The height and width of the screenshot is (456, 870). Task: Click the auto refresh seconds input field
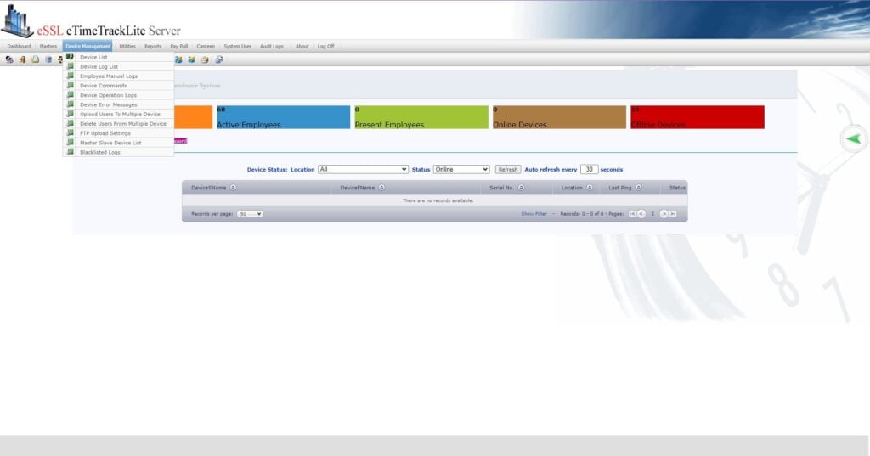[589, 169]
